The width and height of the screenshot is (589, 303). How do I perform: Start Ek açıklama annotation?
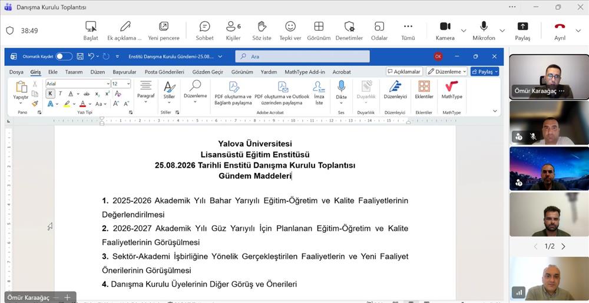click(x=125, y=31)
